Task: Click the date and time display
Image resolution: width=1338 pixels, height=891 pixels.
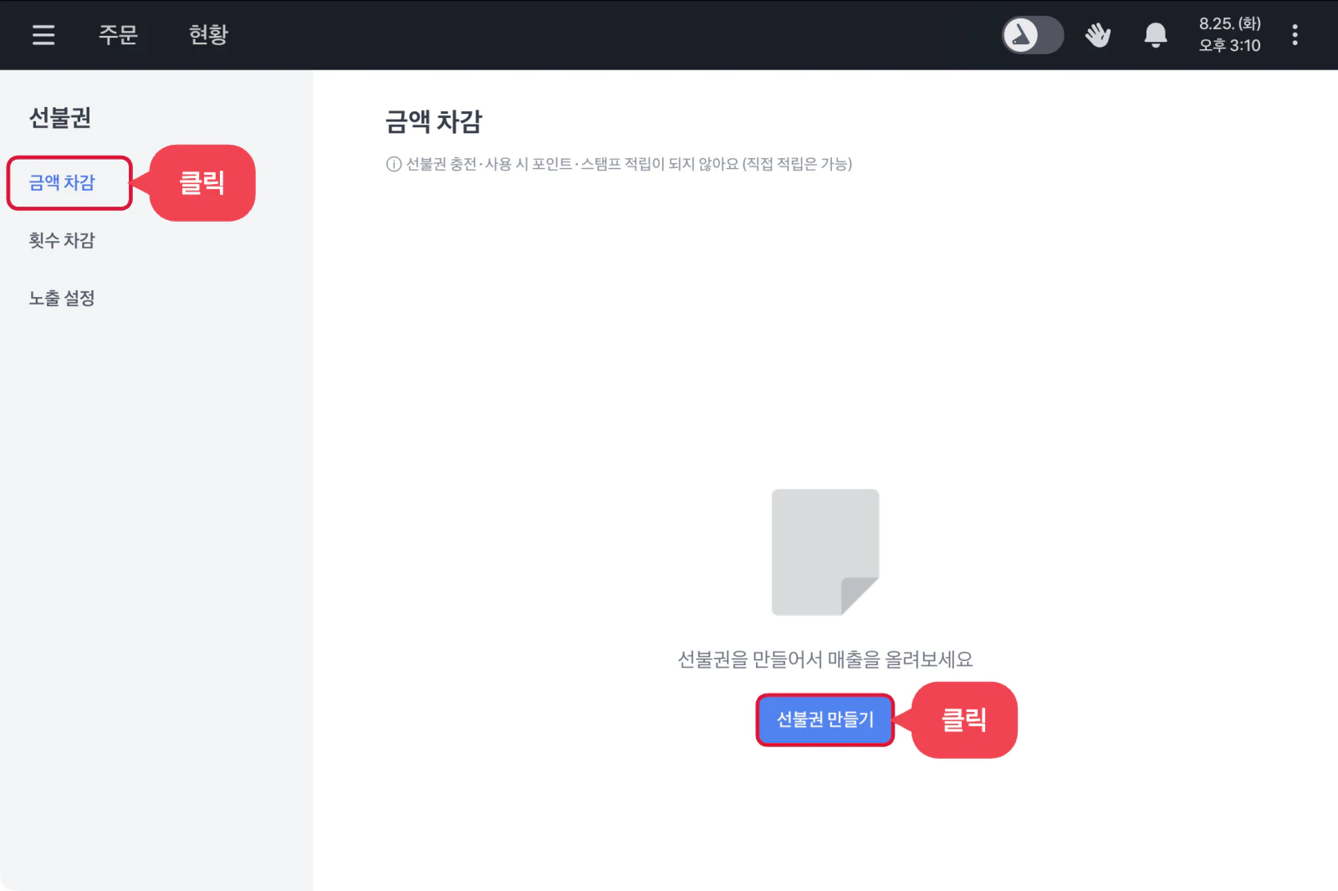Action: 1229,34
